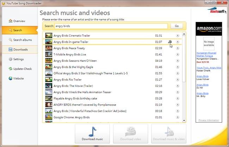Play preview of Official Angry Birds 3 Star Walkthrough
229x147 pixels.
178,73
